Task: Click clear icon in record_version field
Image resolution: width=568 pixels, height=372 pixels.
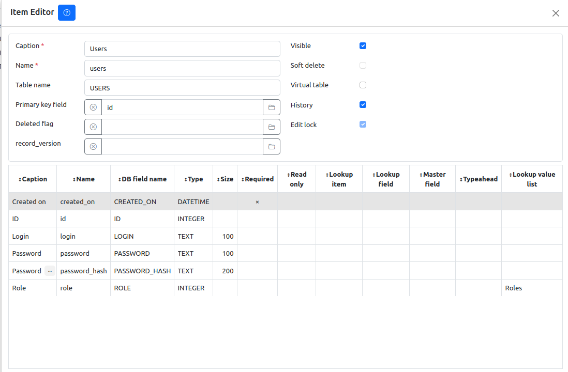Action: [x=93, y=147]
